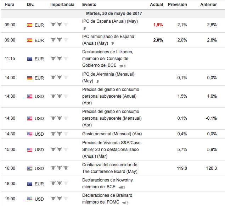The width and height of the screenshot is (225, 206).
Task: Click the Actual column header
Action: pos(156,5)
